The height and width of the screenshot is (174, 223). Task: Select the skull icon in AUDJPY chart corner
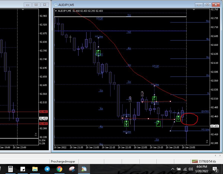point(207,141)
